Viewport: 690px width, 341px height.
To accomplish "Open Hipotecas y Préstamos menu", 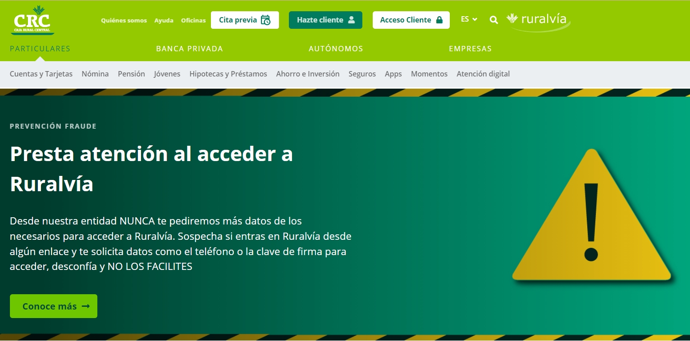I will pos(228,74).
